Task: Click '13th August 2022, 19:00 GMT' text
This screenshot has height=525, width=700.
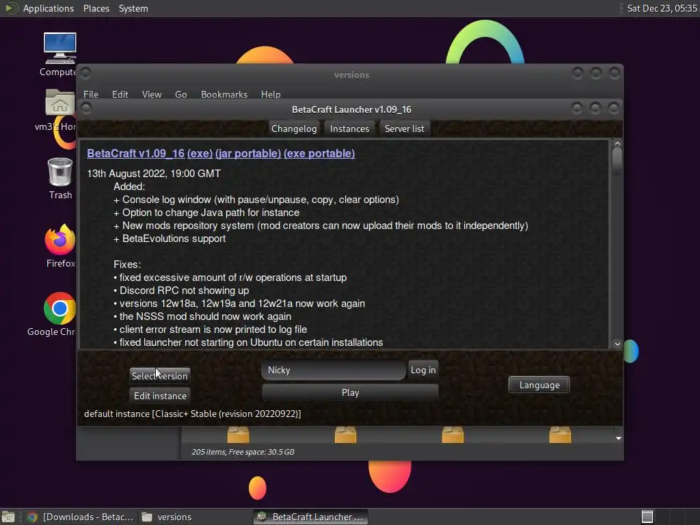Action: click(x=154, y=173)
